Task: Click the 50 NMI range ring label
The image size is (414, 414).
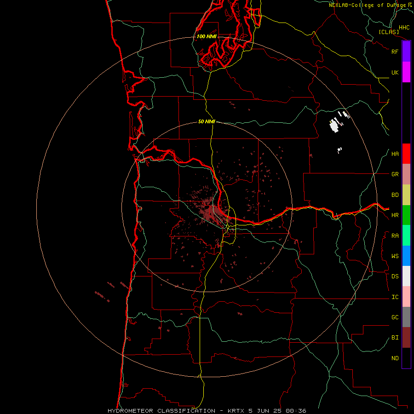Action: (x=207, y=121)
